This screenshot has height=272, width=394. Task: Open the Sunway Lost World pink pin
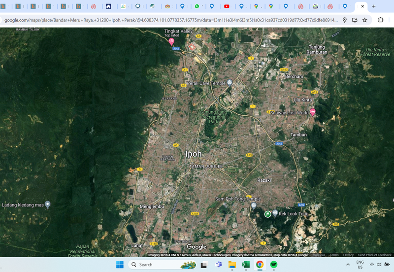313,112
